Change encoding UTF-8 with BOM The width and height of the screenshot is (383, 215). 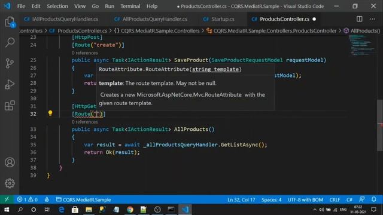[305, 199]
